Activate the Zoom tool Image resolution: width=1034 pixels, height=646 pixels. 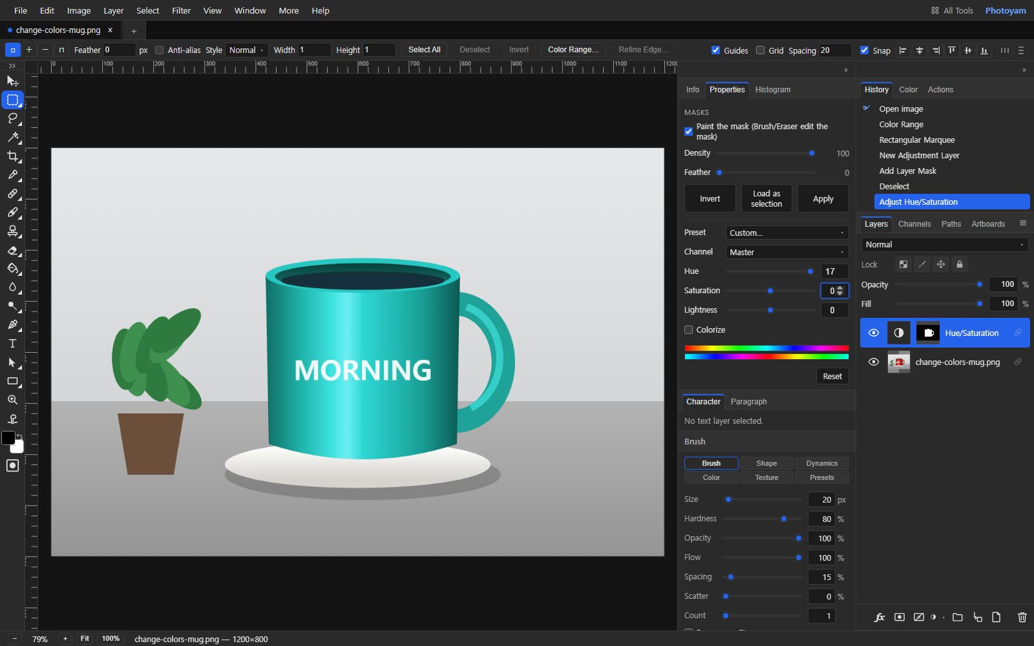point(12,400)
